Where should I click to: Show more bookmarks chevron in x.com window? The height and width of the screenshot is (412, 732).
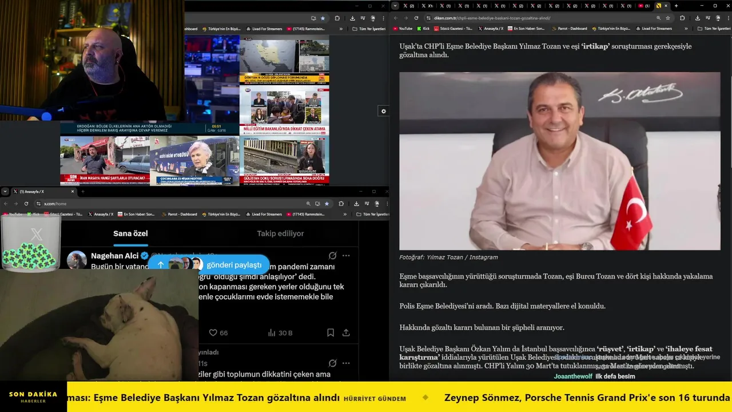coord(345,215)
